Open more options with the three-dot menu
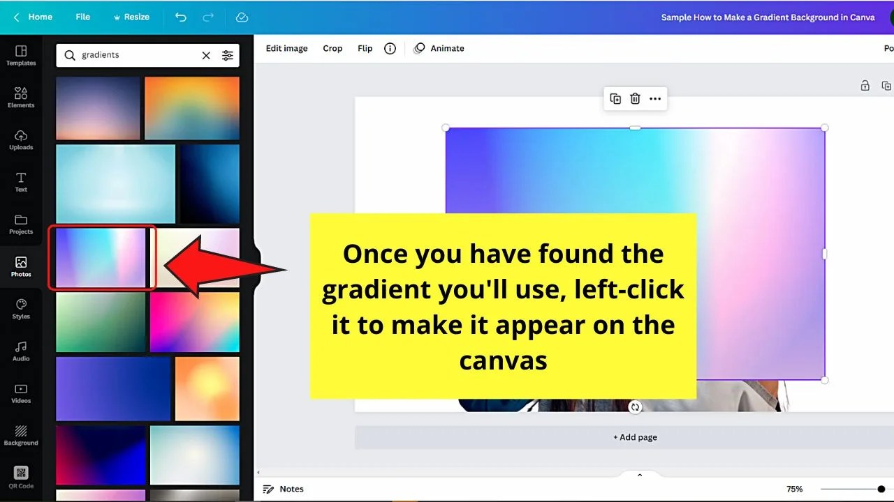Screen dimensions: 894x502 655,98
